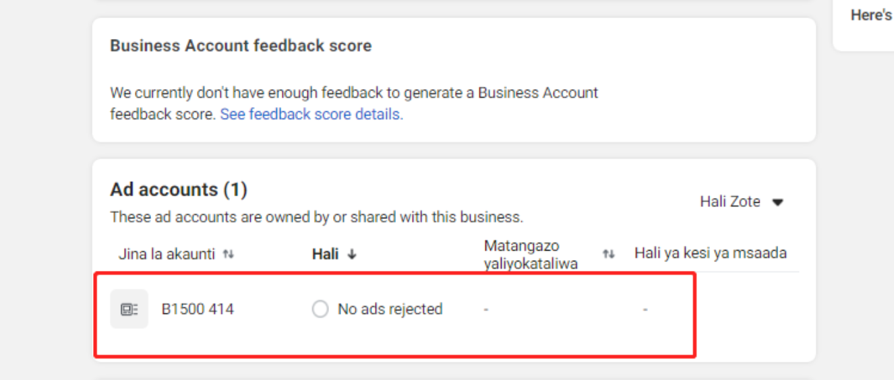
Task: Click sort arrows next to Jina la akaunti
Action: click(x=229, y=254)
